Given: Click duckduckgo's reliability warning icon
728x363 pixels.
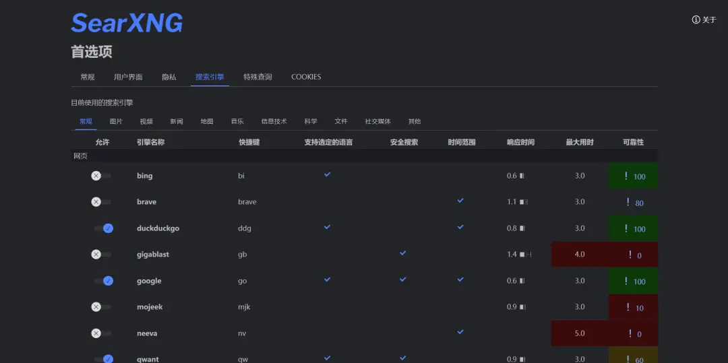Looking at the screenshot, I should point(626,228).
